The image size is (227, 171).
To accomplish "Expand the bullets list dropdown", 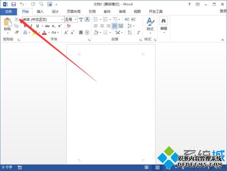I will tap(100, 20).
